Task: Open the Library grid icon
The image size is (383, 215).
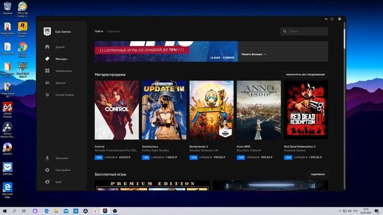Action: pyautogui.click(x=47, y=70)
